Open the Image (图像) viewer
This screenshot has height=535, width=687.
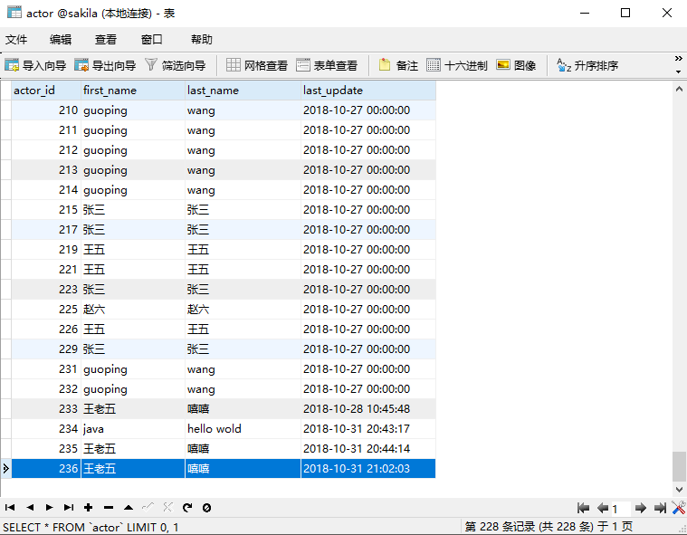(516, 65)
